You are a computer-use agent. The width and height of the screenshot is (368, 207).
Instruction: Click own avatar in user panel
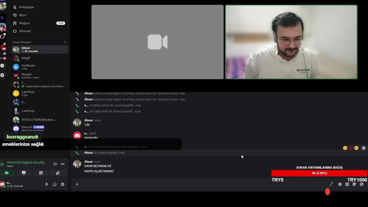[x=3, y=184]
